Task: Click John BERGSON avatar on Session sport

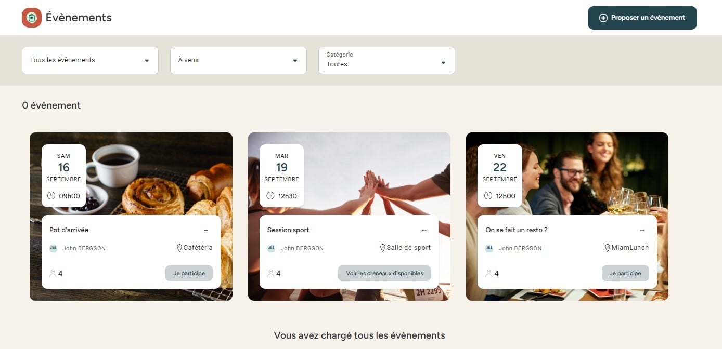Action: [x=272, y=248]
